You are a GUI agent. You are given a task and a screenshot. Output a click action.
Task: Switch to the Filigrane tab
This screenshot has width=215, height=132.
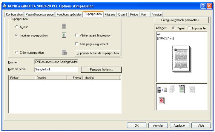[110, 14]
